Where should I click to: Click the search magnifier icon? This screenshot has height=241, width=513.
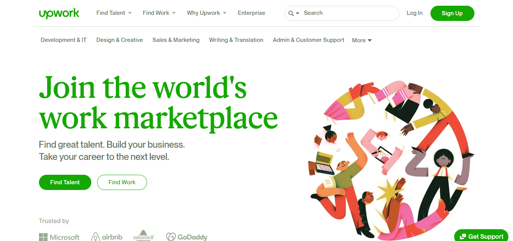pyautogui.click(x=291, y=13)
